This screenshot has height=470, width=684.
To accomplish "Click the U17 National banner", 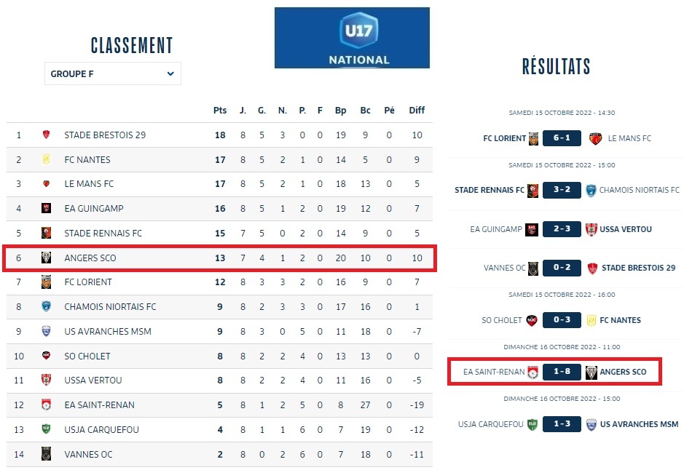I will (x=352, y=38).
